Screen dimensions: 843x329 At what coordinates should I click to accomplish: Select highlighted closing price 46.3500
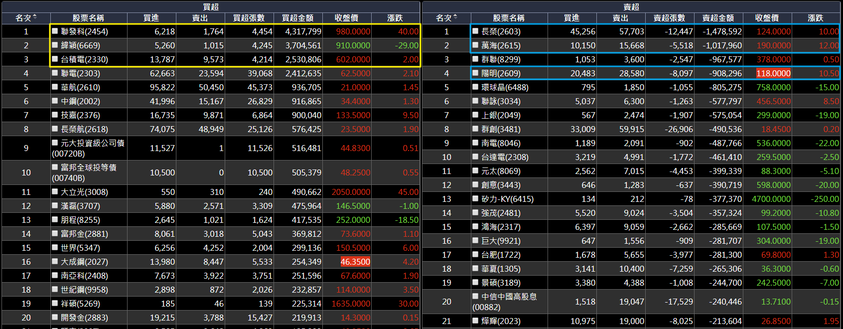click(355, 262)
